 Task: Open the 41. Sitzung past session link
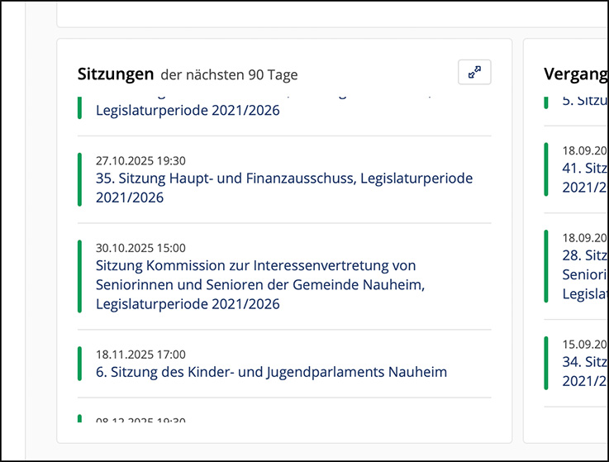coord(584,169)
